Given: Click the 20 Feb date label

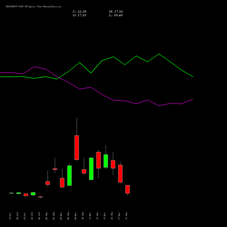Looking at the screenshot, I should [17, 216].
